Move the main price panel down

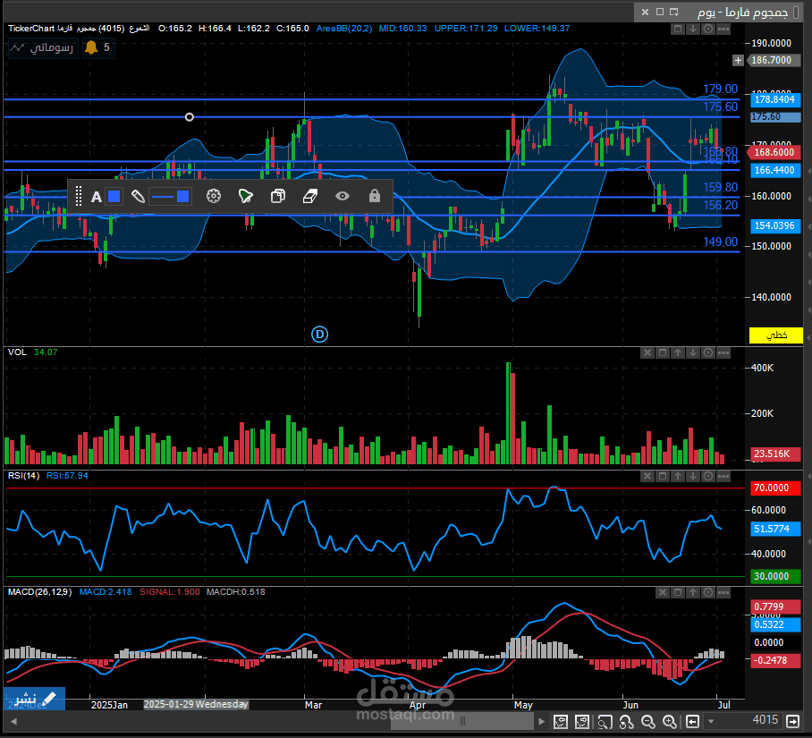point(693,29)
